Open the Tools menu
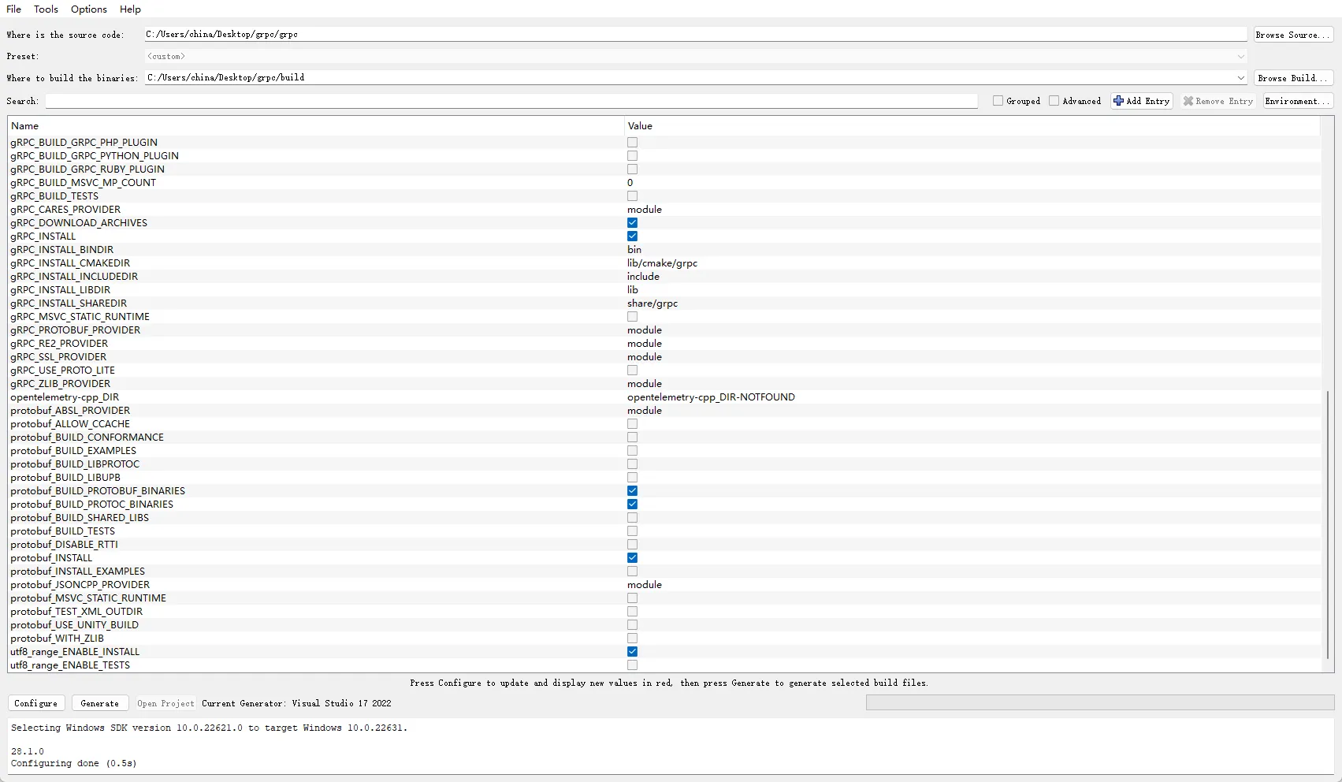 (x=46, y=9)
